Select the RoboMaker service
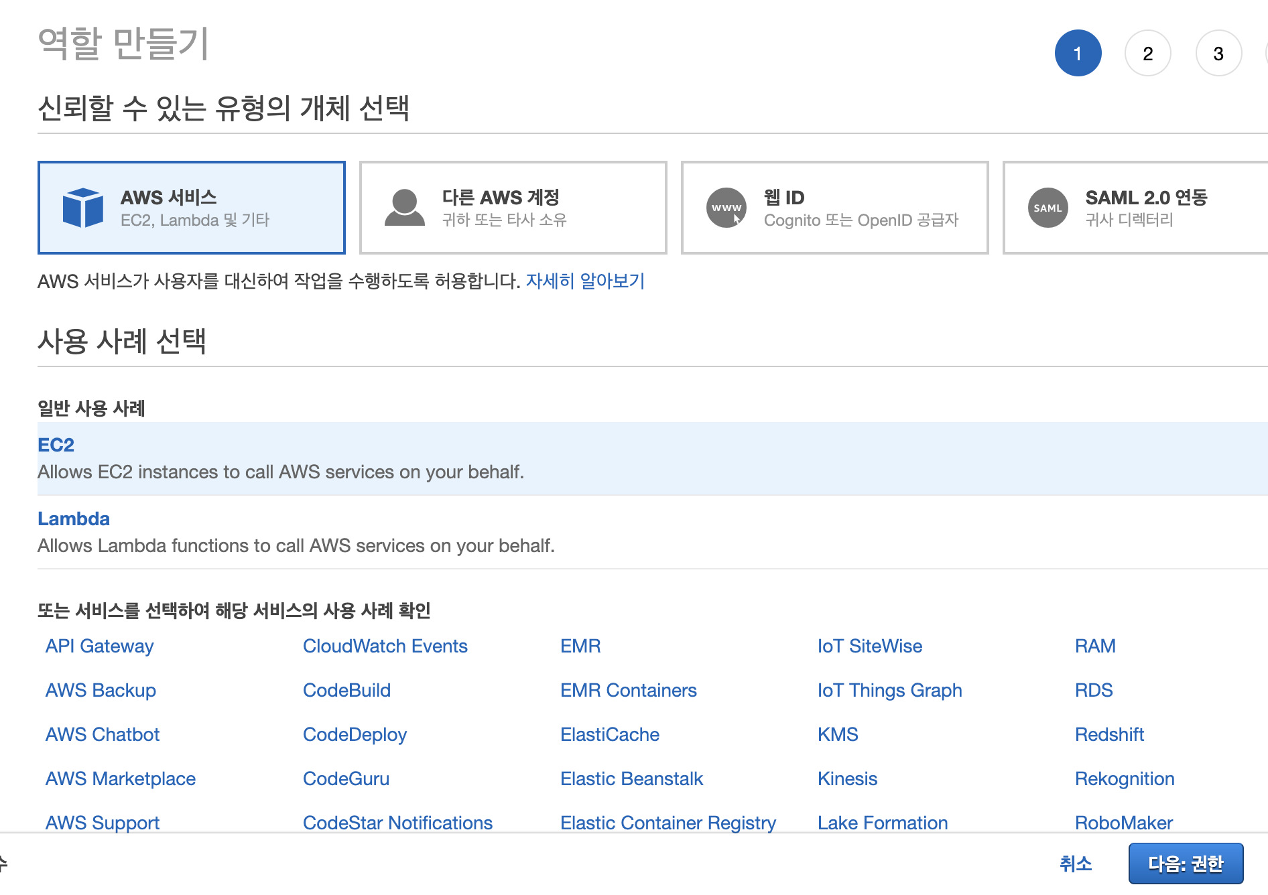 point(1124,823)
